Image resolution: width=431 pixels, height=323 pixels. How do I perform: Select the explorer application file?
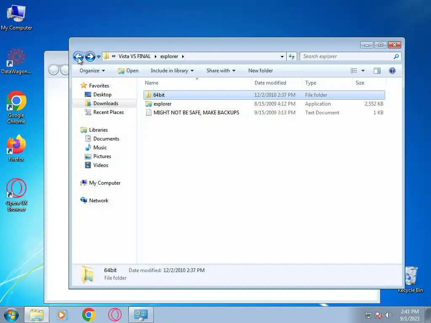tap(264, 104)
